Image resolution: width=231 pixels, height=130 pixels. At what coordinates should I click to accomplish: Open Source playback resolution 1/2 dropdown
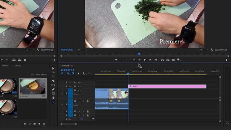click(x=30, y=50)
